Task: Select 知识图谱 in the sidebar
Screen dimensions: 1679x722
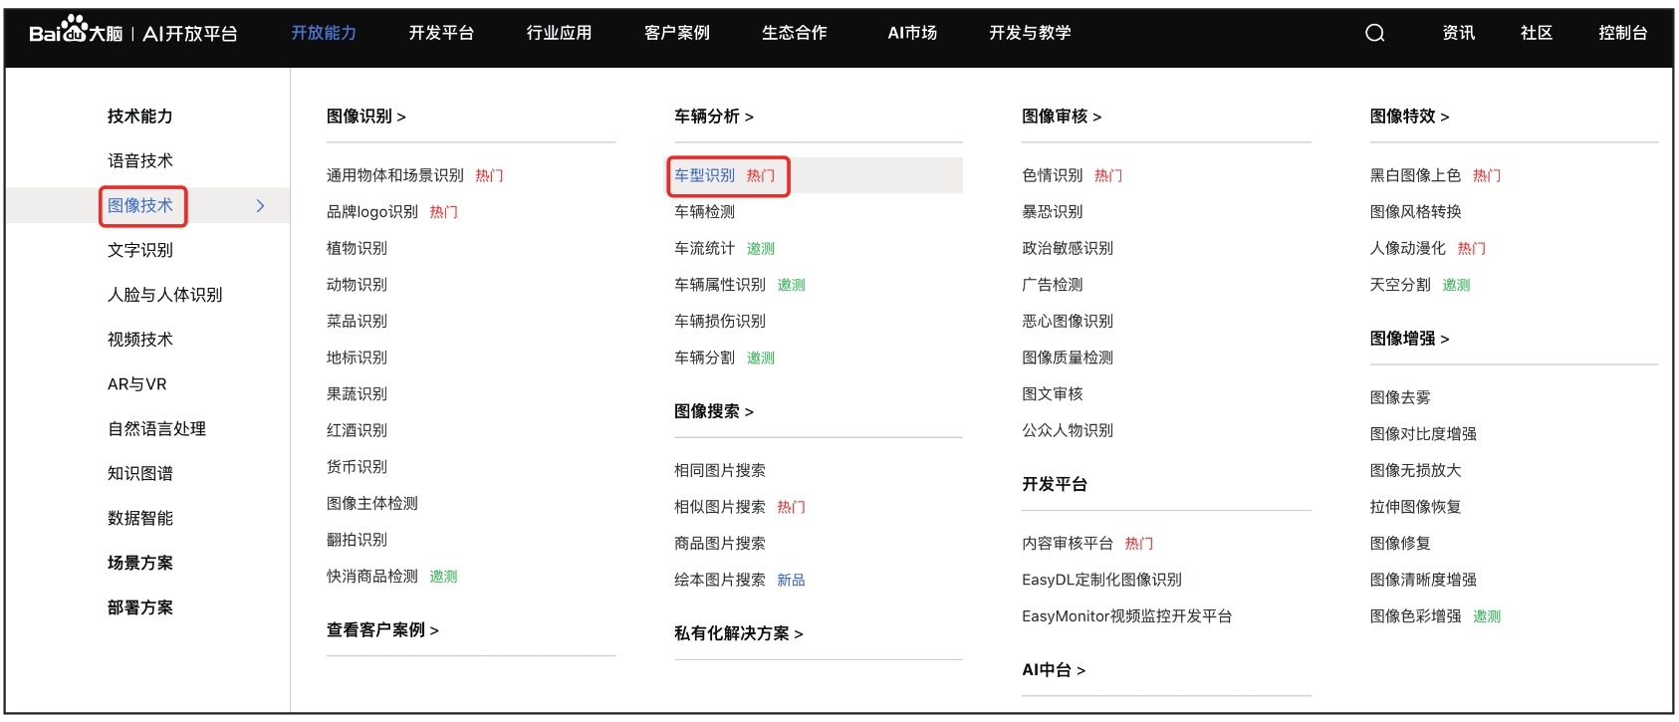Action: pos(140,474)
